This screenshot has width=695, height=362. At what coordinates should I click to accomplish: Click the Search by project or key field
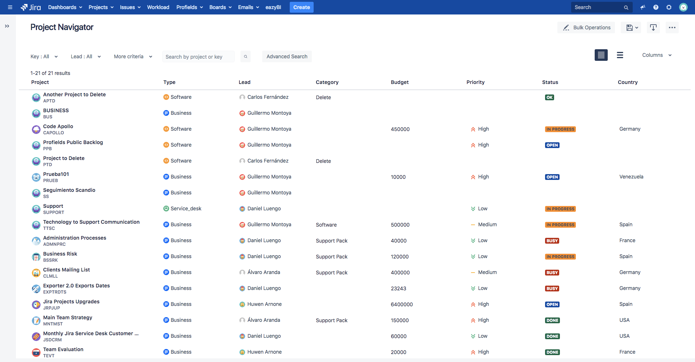coord(198,56)
